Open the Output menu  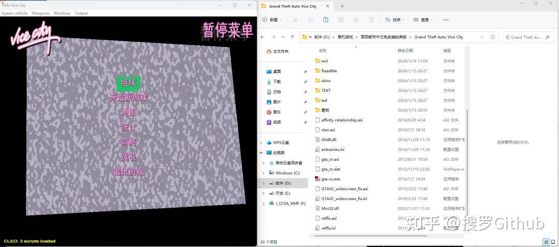point(81,13)
